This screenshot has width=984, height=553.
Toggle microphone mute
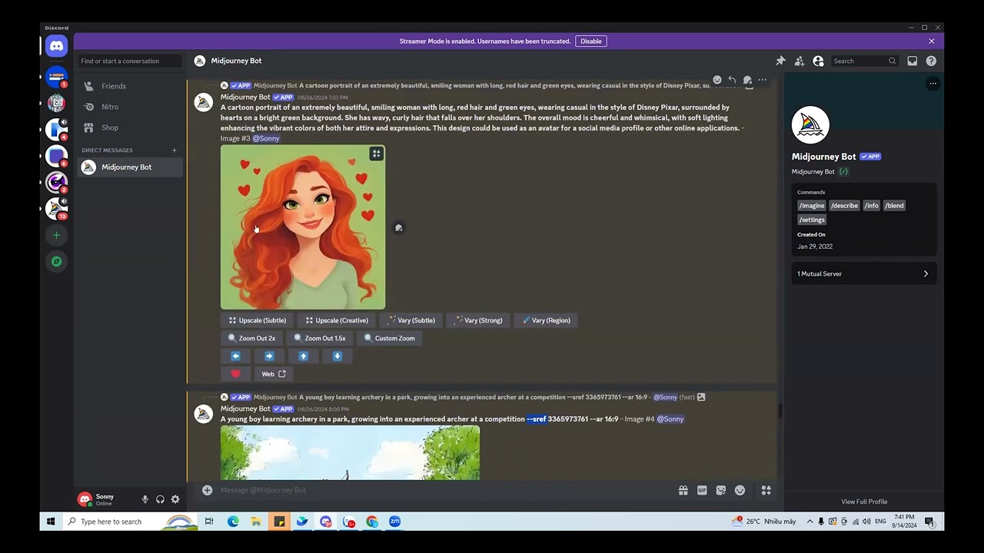(x=145, y=499)
